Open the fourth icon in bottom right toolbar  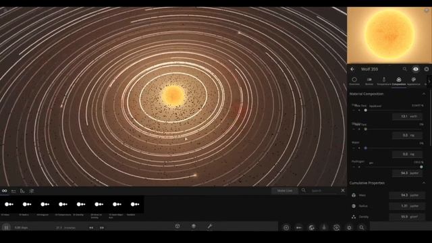(324, 227)
